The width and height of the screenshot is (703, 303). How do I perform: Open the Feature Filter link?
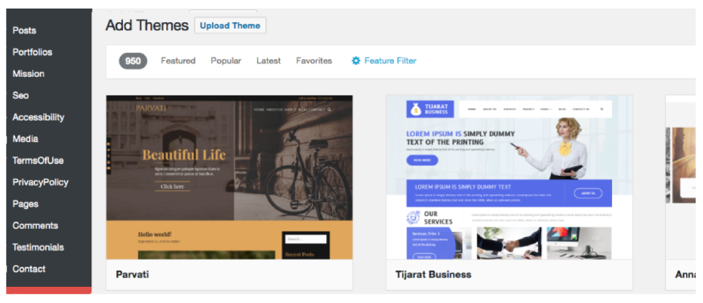click(390, 61)
